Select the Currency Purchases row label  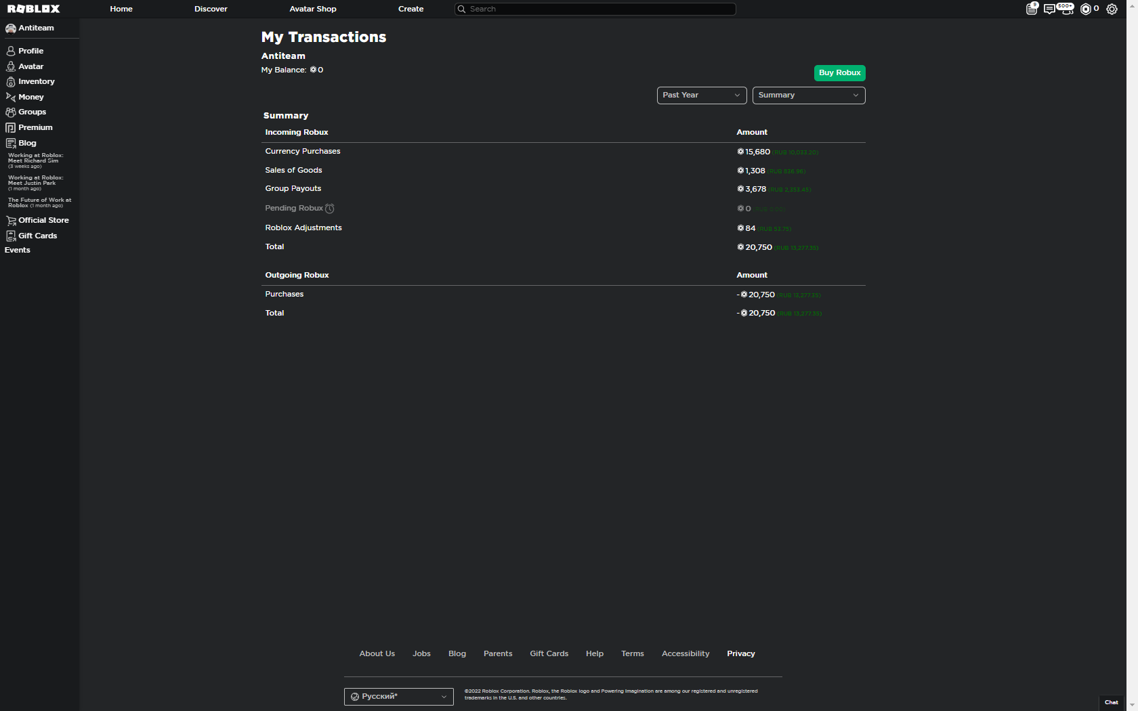tap(303, 151)
